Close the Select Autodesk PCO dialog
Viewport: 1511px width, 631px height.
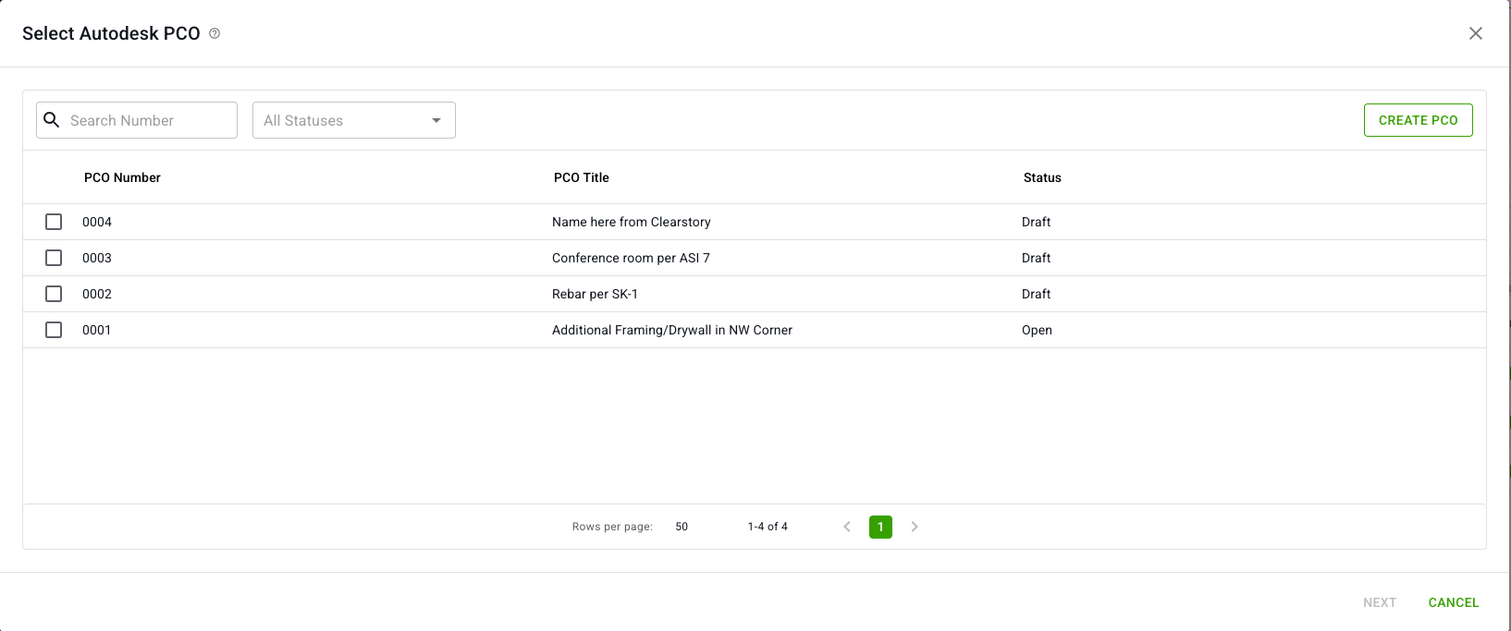[x=1475, y=33]
